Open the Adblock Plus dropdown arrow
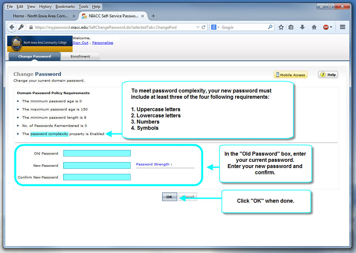This screenshot has height=253, width=356. tap(331, 27)
